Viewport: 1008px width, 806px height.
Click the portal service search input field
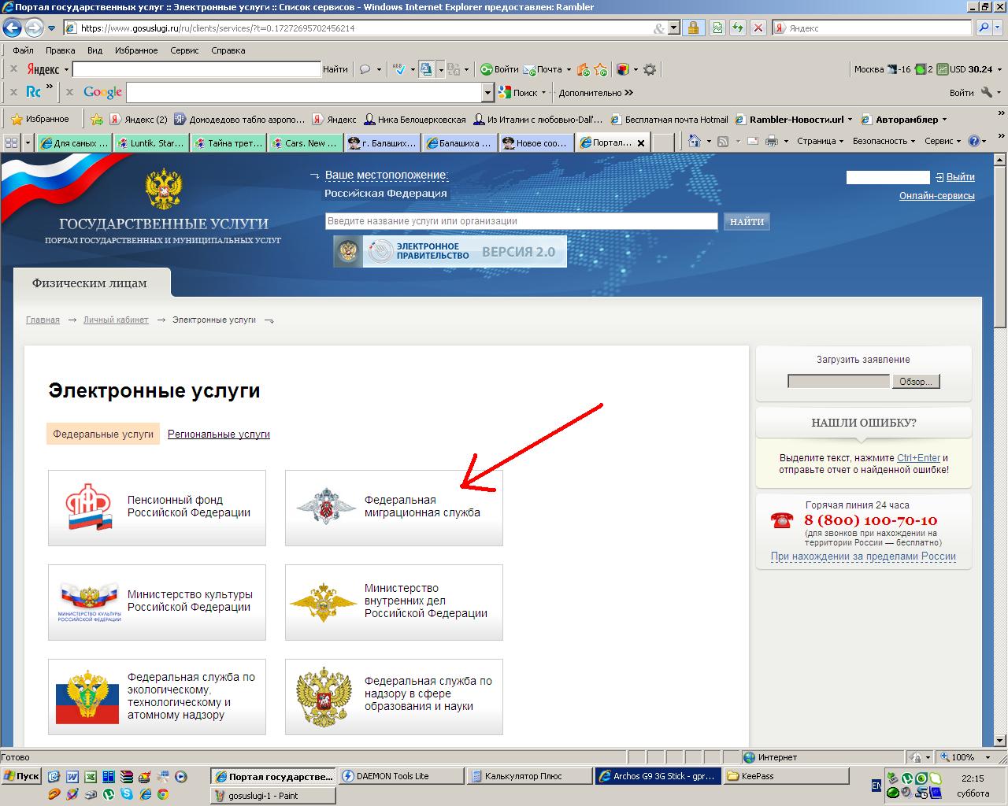521,221
